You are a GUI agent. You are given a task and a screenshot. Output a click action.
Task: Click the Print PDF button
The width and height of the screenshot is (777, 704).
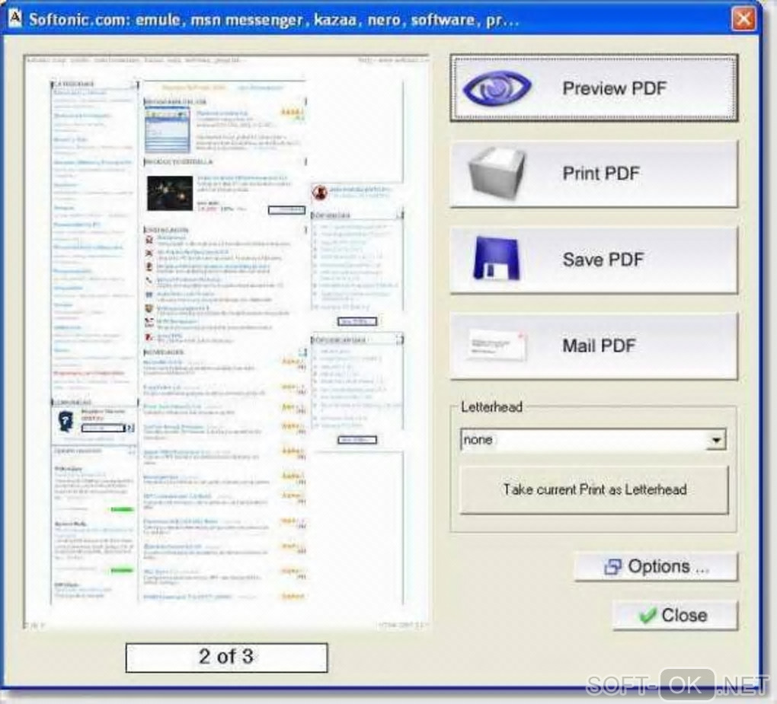pos(593,174)
